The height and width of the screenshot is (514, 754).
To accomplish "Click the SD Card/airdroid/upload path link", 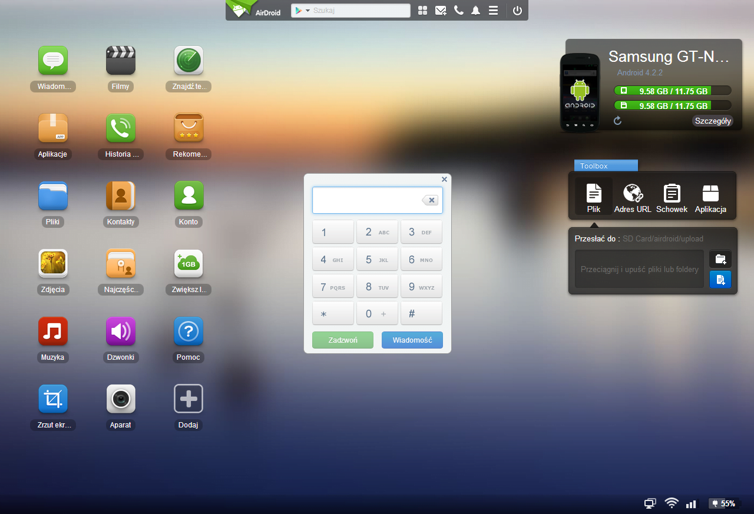I will [663, 239].
